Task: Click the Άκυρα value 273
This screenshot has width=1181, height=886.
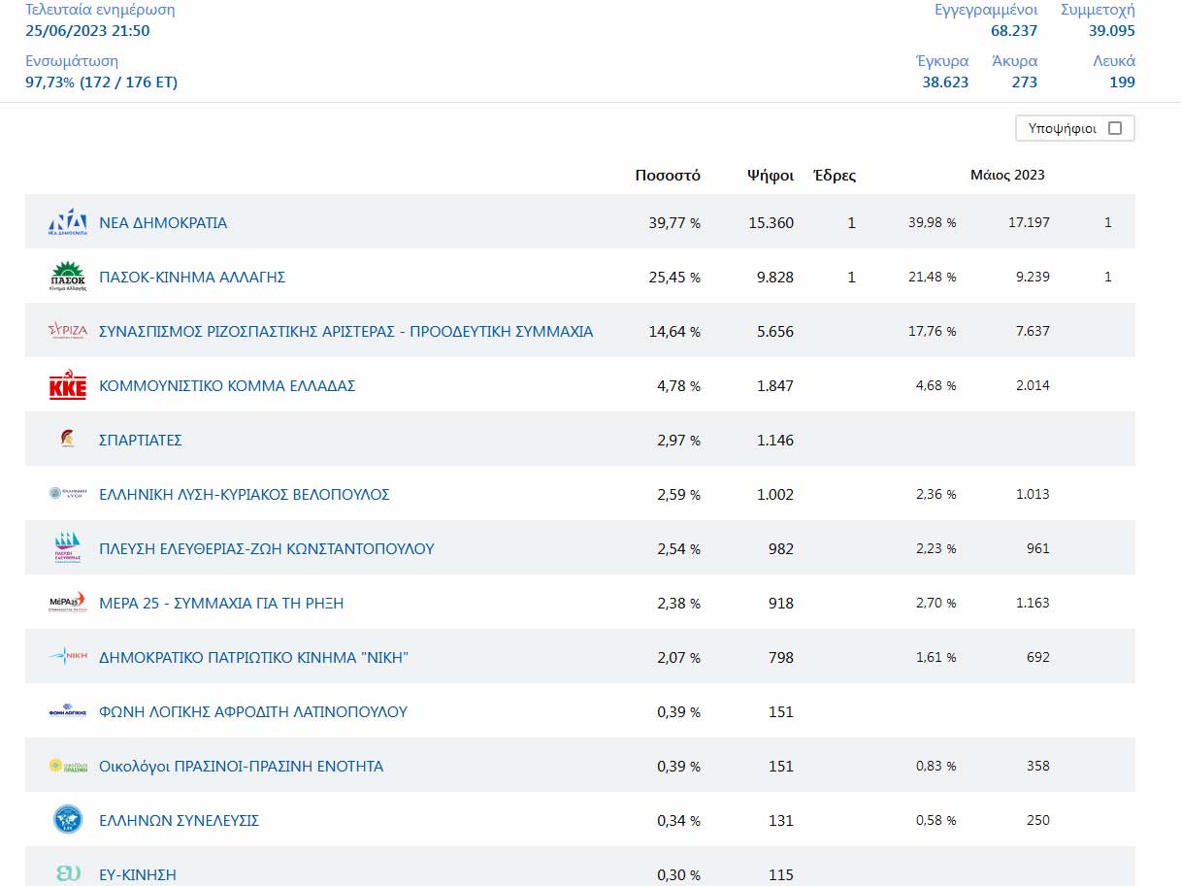Action: [1025, 82]
